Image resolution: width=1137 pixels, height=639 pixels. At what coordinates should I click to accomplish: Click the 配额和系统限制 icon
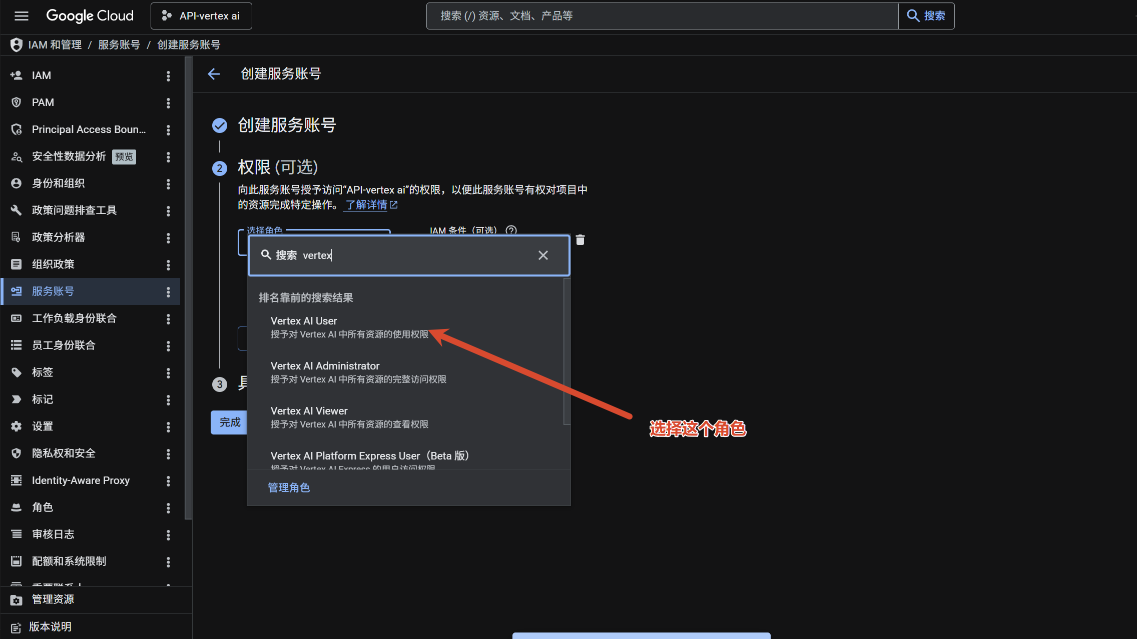pos(17,561)
